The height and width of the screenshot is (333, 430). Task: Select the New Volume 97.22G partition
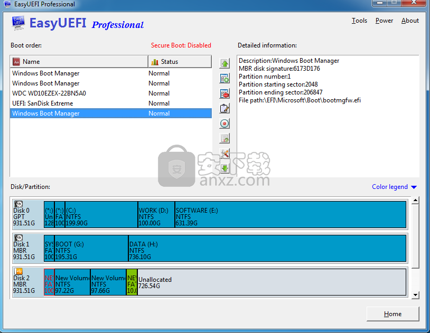[x=72, y=282]
